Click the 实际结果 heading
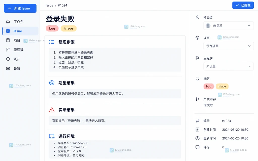The image size is (258, 161). (67, 110)
